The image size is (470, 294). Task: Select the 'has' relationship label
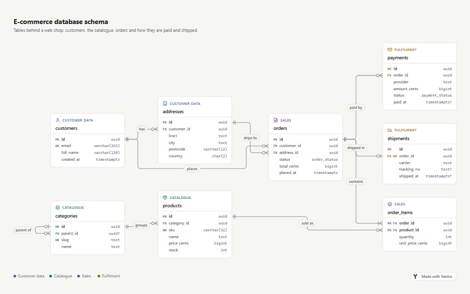[142, 129]
